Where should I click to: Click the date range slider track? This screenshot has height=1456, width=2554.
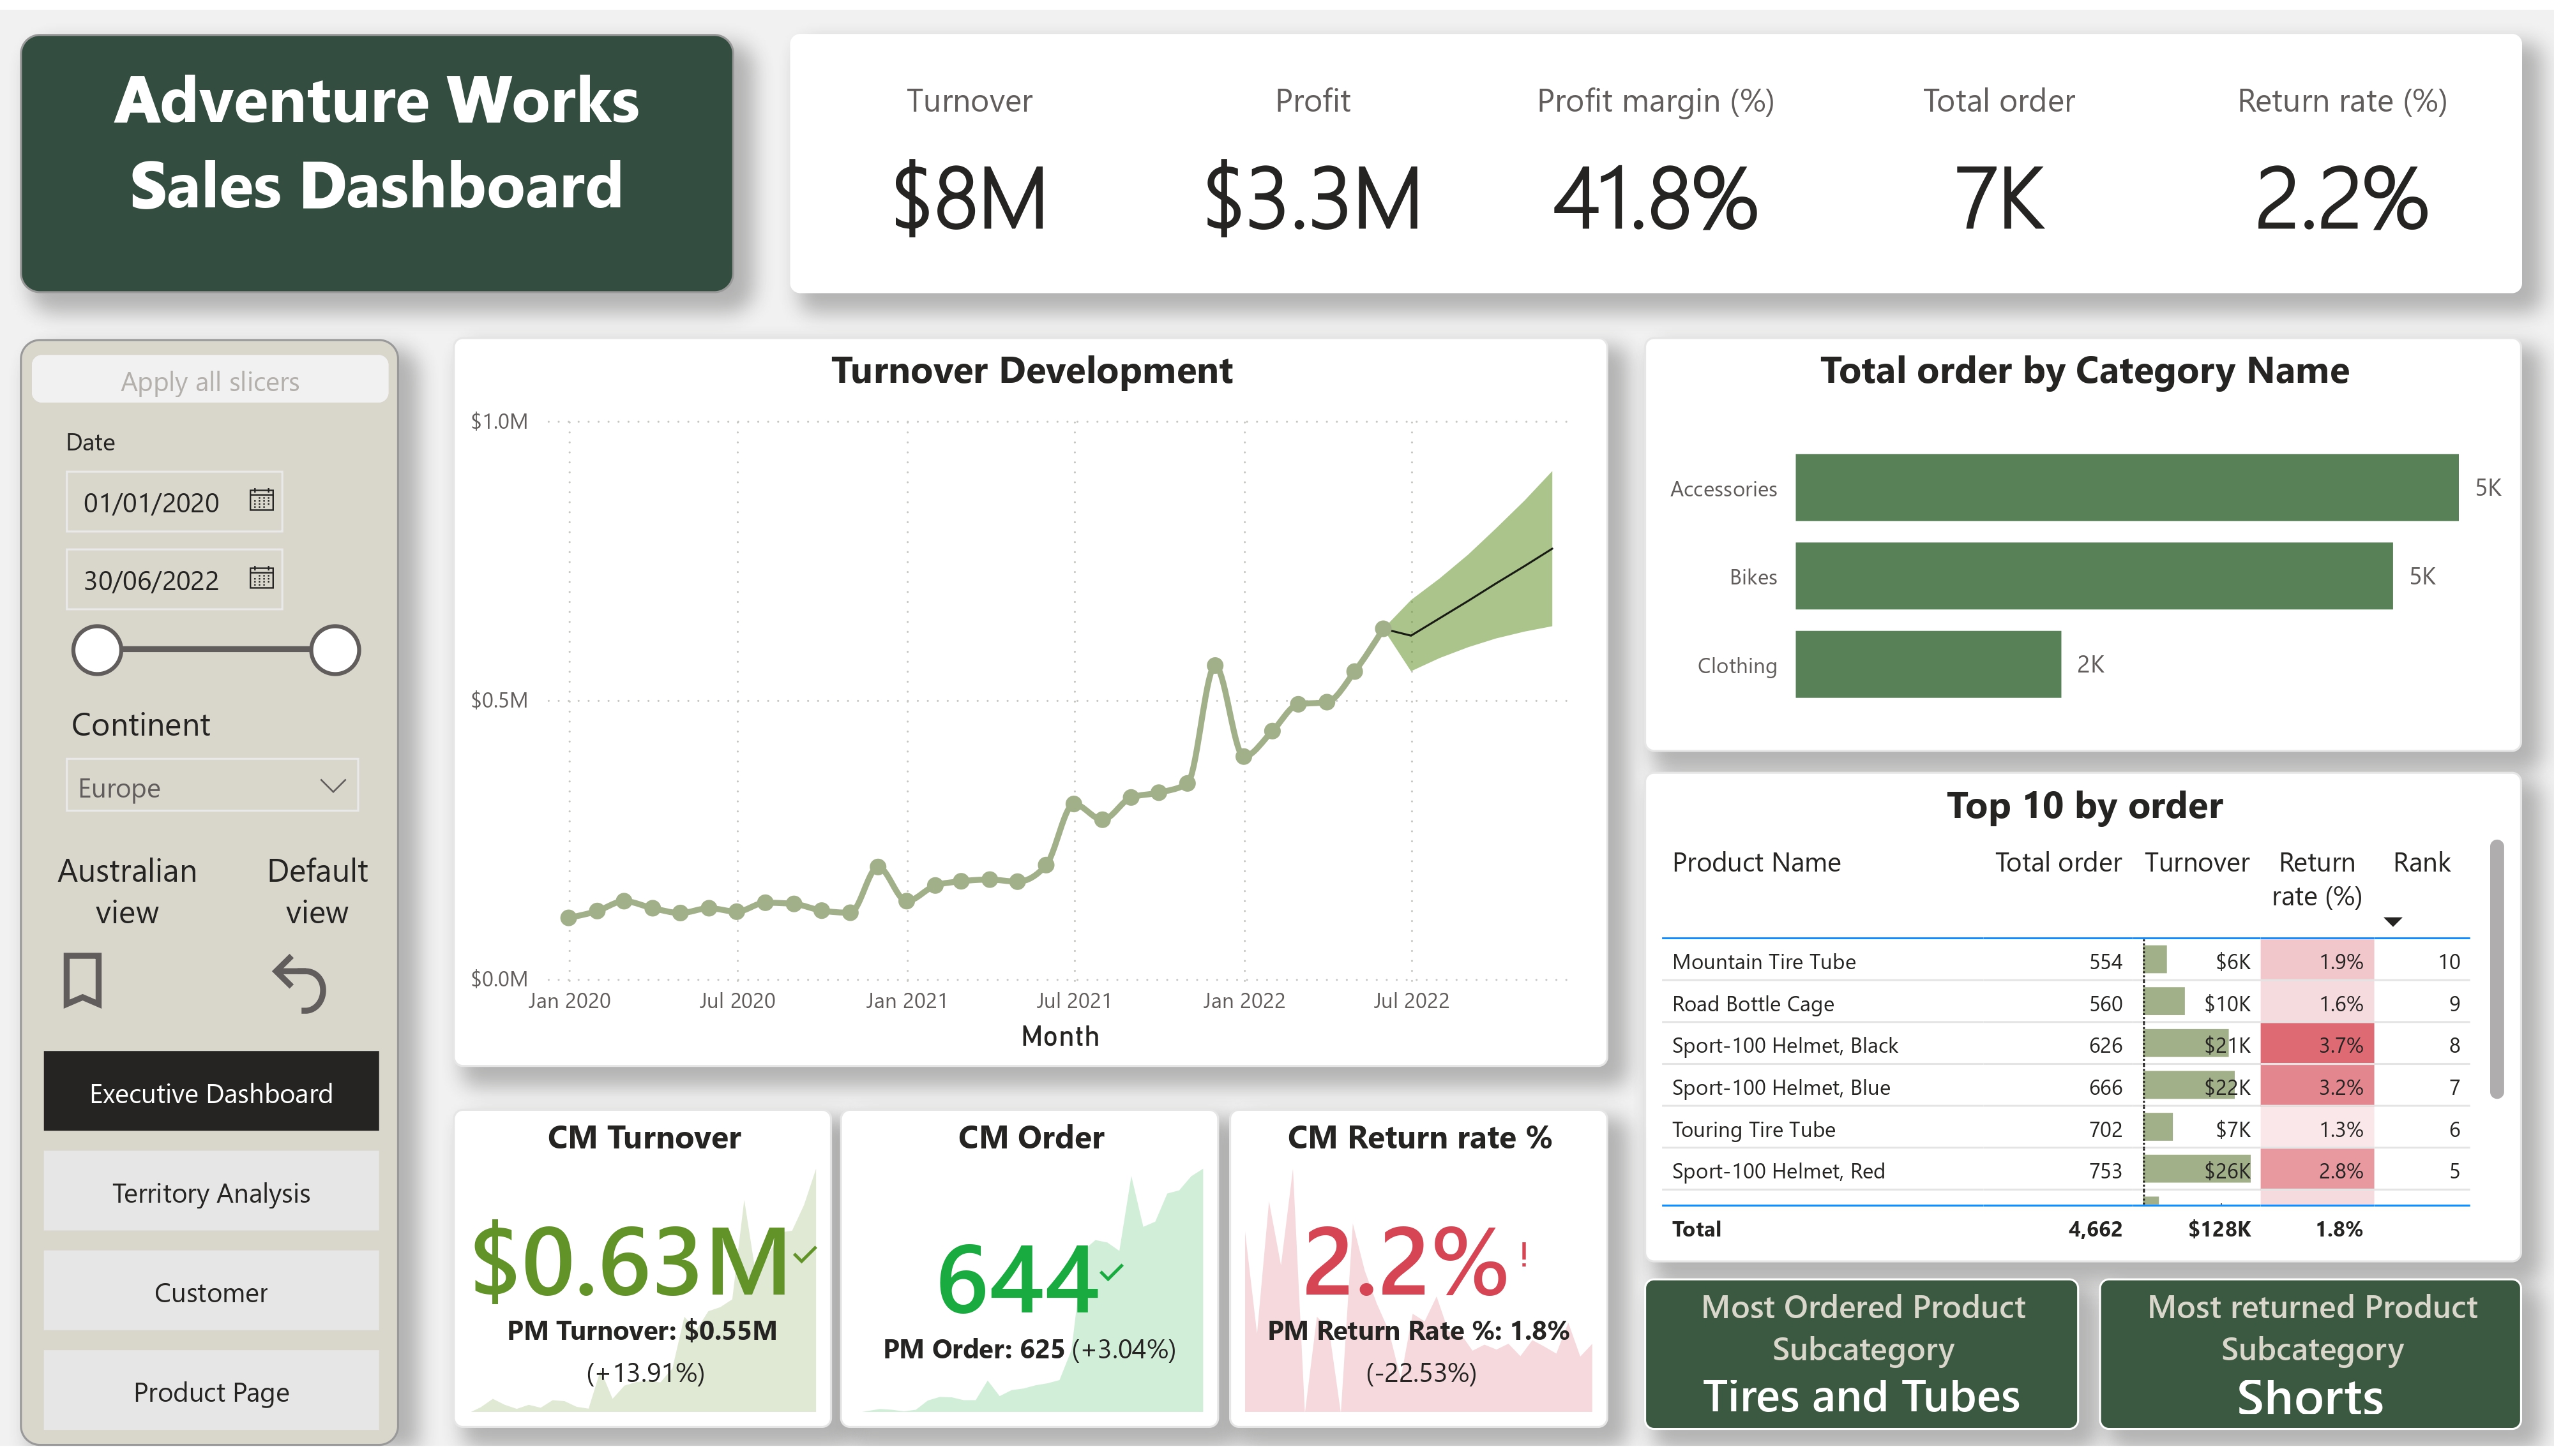click(x=216, y=650)
